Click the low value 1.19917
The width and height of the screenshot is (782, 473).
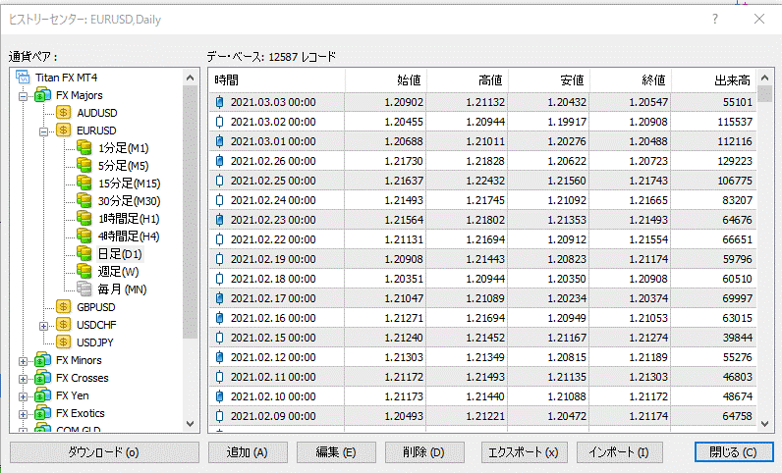tap(567, 122)
